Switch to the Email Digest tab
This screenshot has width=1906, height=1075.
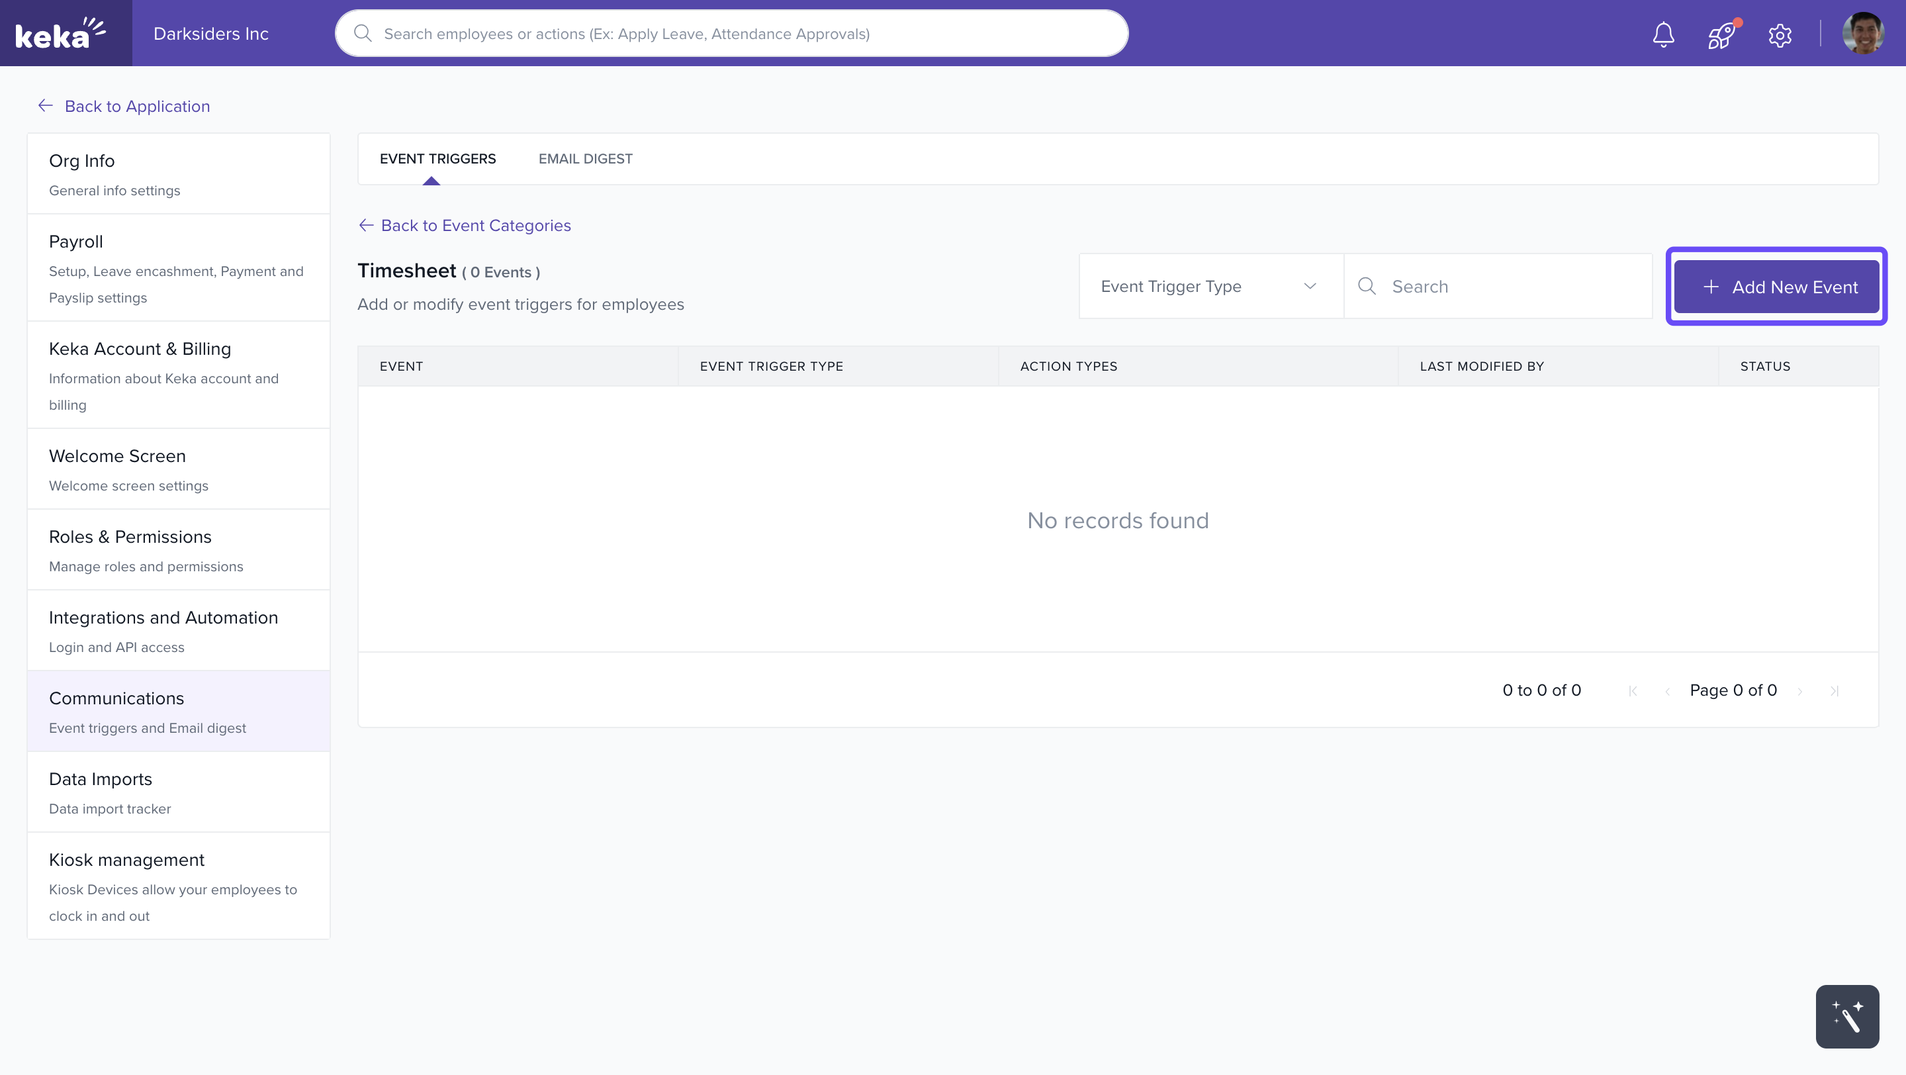point(584,158)
